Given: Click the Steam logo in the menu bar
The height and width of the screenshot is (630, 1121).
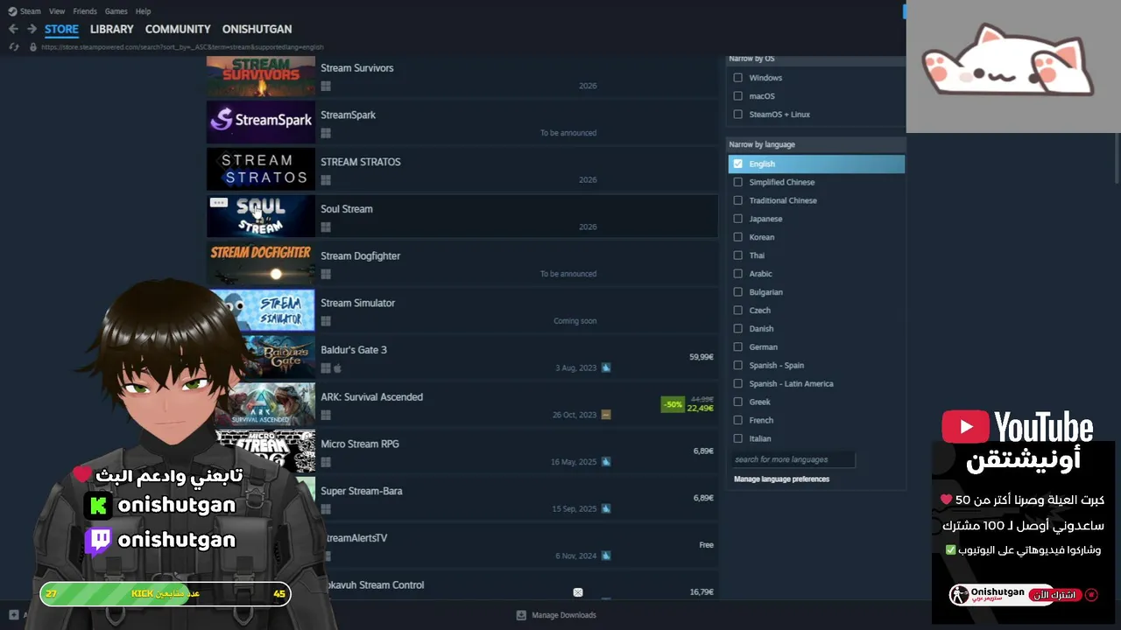Looking at the screenshot, I should [12, 11].
